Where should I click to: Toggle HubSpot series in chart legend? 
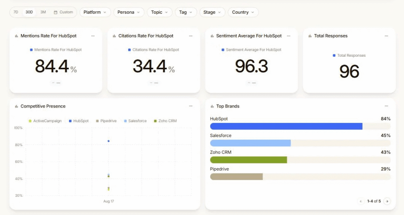tap(79, 121)
